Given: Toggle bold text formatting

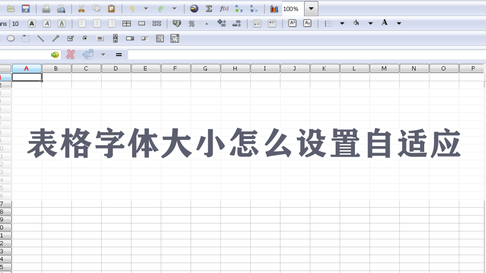Looking at the screenshot, I should tap(32, 23).
